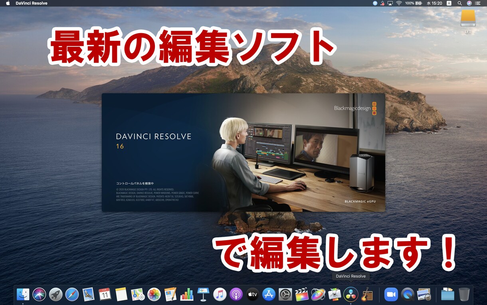Image resolution: width=487 pixels, height=305 pixels.
Task: Open Preview app in Dock
Action: click(x=424, y=295)
